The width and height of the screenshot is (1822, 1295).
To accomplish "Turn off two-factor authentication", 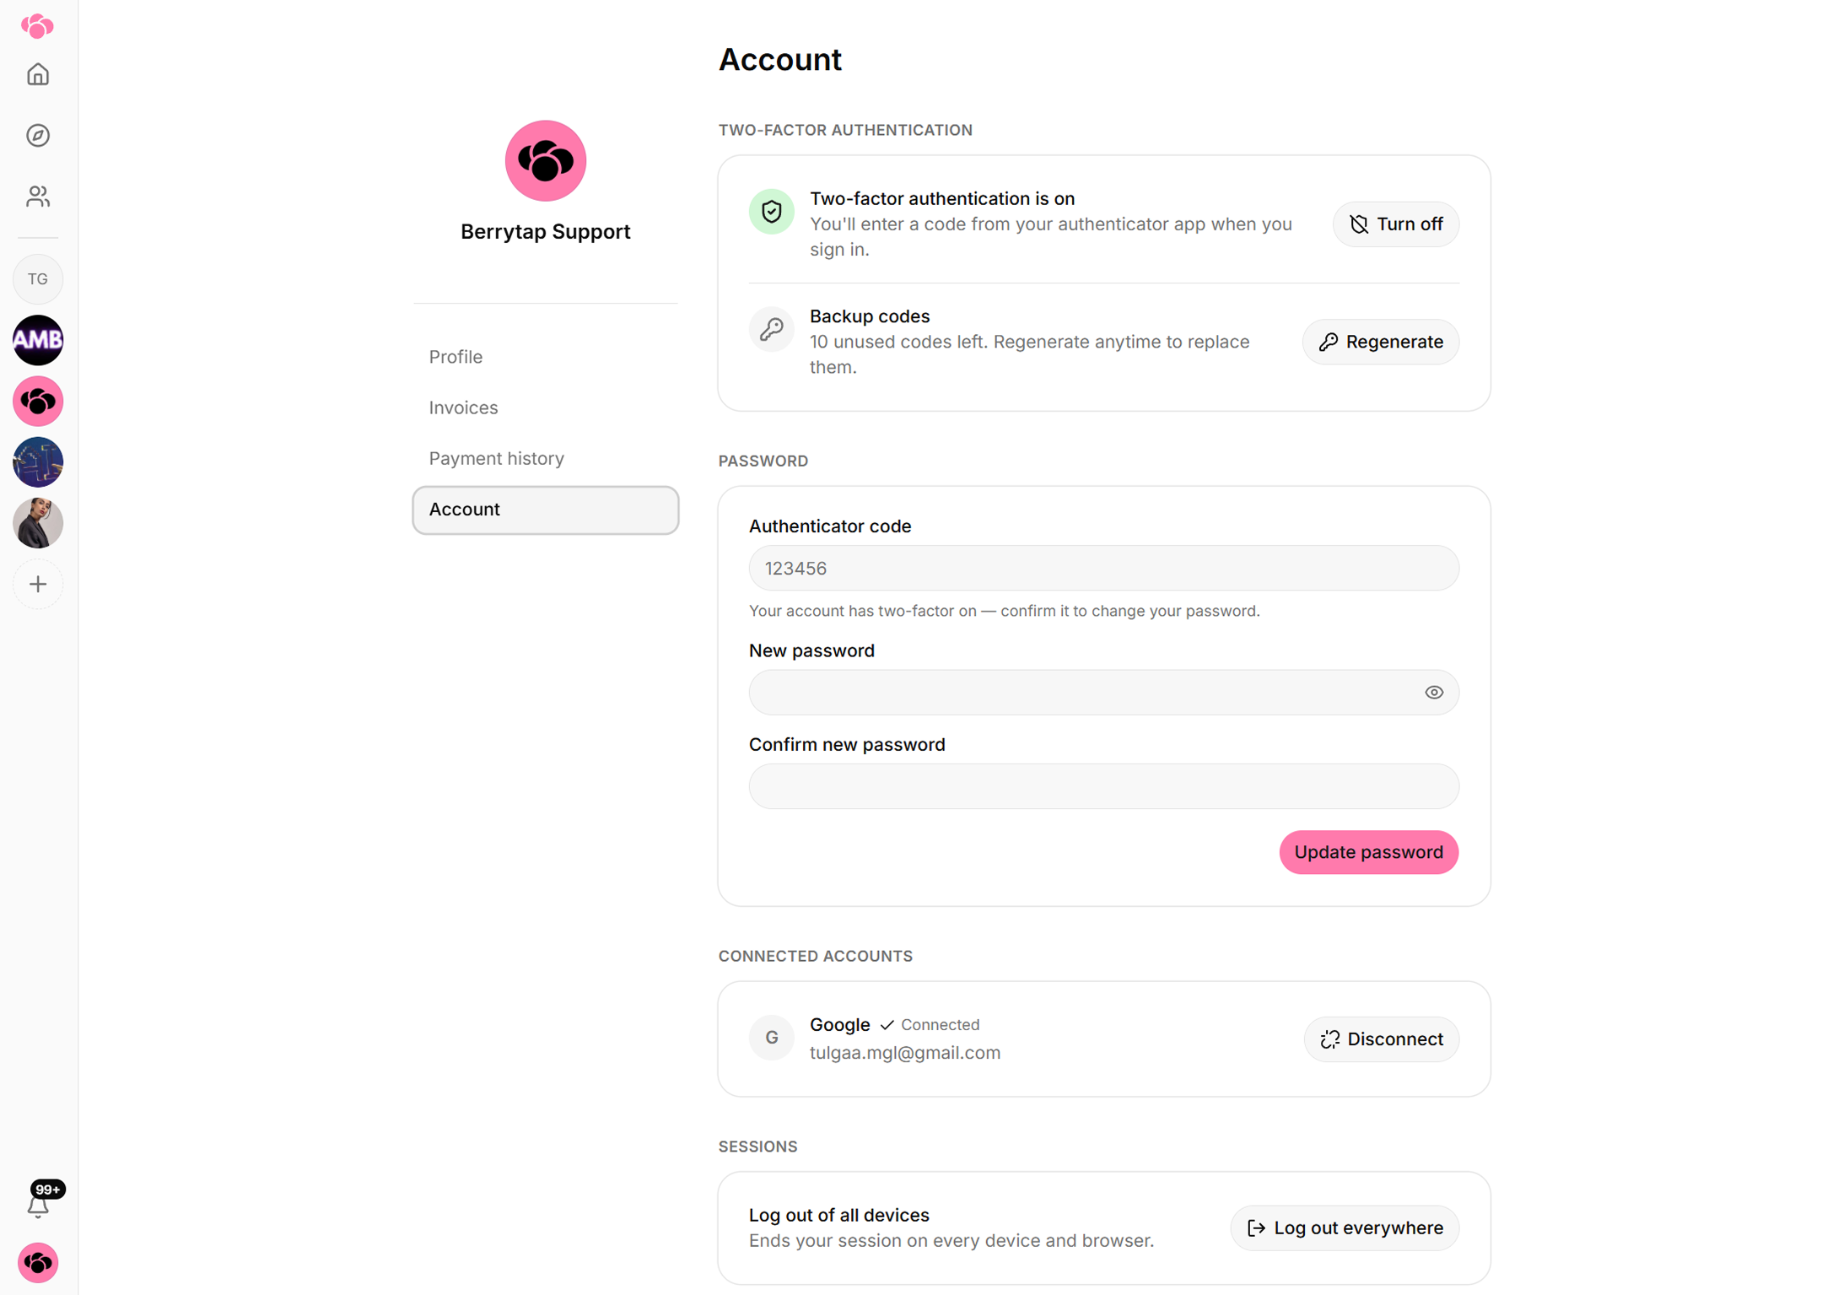I will [1396, 224].
